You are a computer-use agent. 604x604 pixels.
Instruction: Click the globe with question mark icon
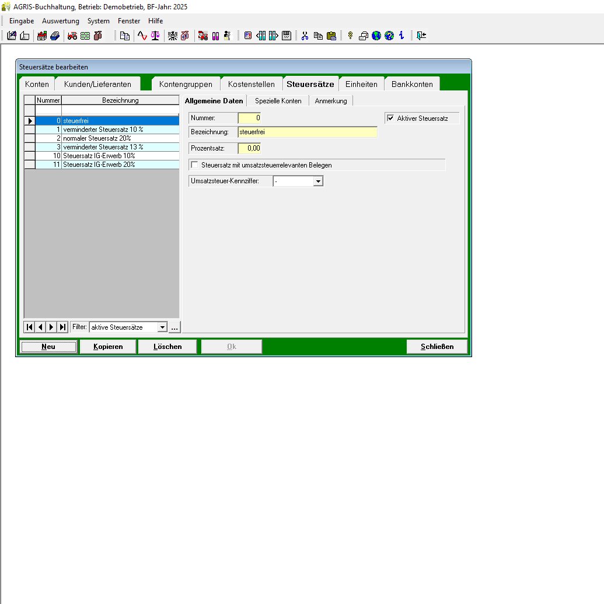tap(389, 36)
